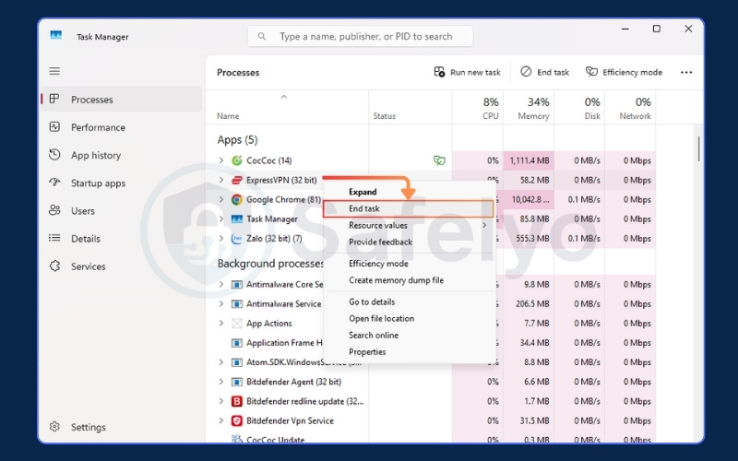Viewport: 738px width, 461px height.
Task: Click the process search input field
Action: point(360,36)
